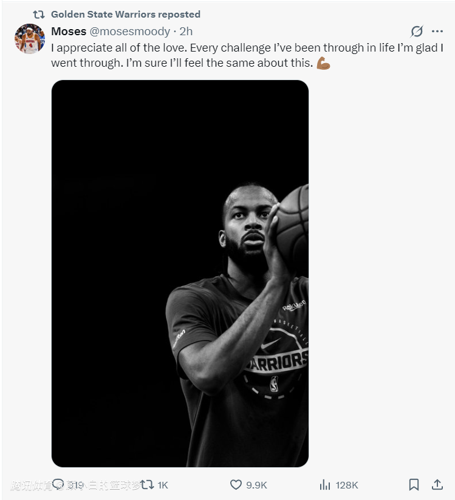This screenshot has height=500, width=455.
Task: Open the three-dot More options menu
Action: tap(437, 32)
